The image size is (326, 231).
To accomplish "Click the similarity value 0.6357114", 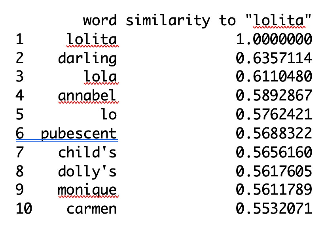I will click(x=274, y=58).
